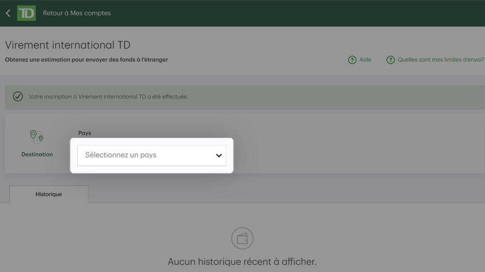The height and width of the screenshot is (272, 485).
Task: Click the country dropdown chevron arrow
Action: (x=218, y=155)
